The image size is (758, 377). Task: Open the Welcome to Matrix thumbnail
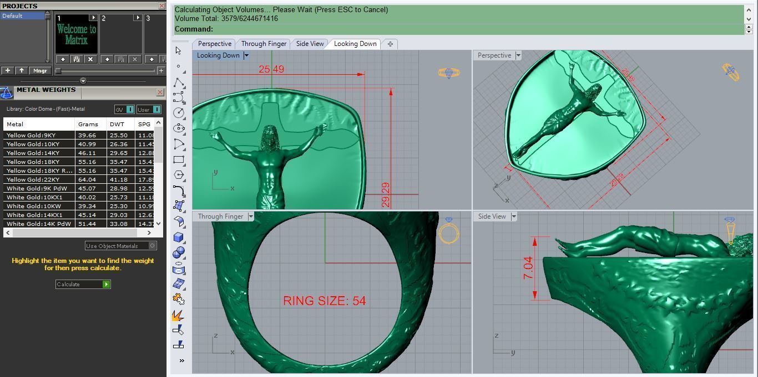coord(77,34)
